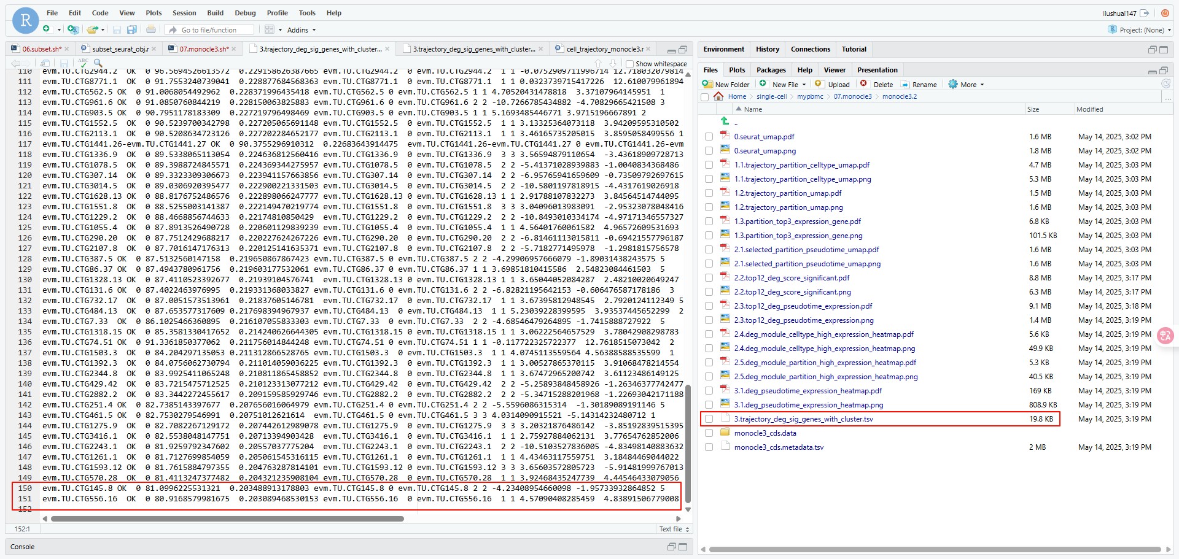Viewport: 1179px width, 559px height.
Task: Click the 07.monocle3 breadcrumb link
Action: click(x=852, y=96)
